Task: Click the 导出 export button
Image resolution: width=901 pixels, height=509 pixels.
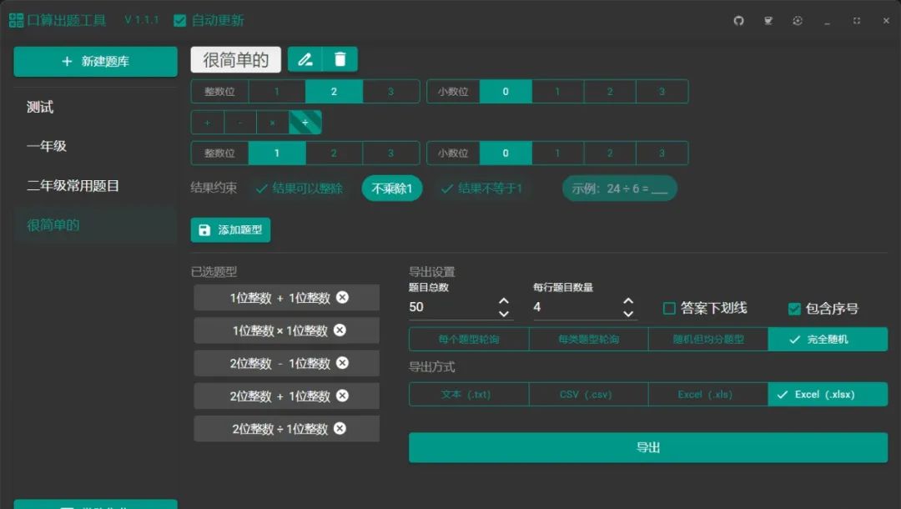Action: [x=648, y=447]
